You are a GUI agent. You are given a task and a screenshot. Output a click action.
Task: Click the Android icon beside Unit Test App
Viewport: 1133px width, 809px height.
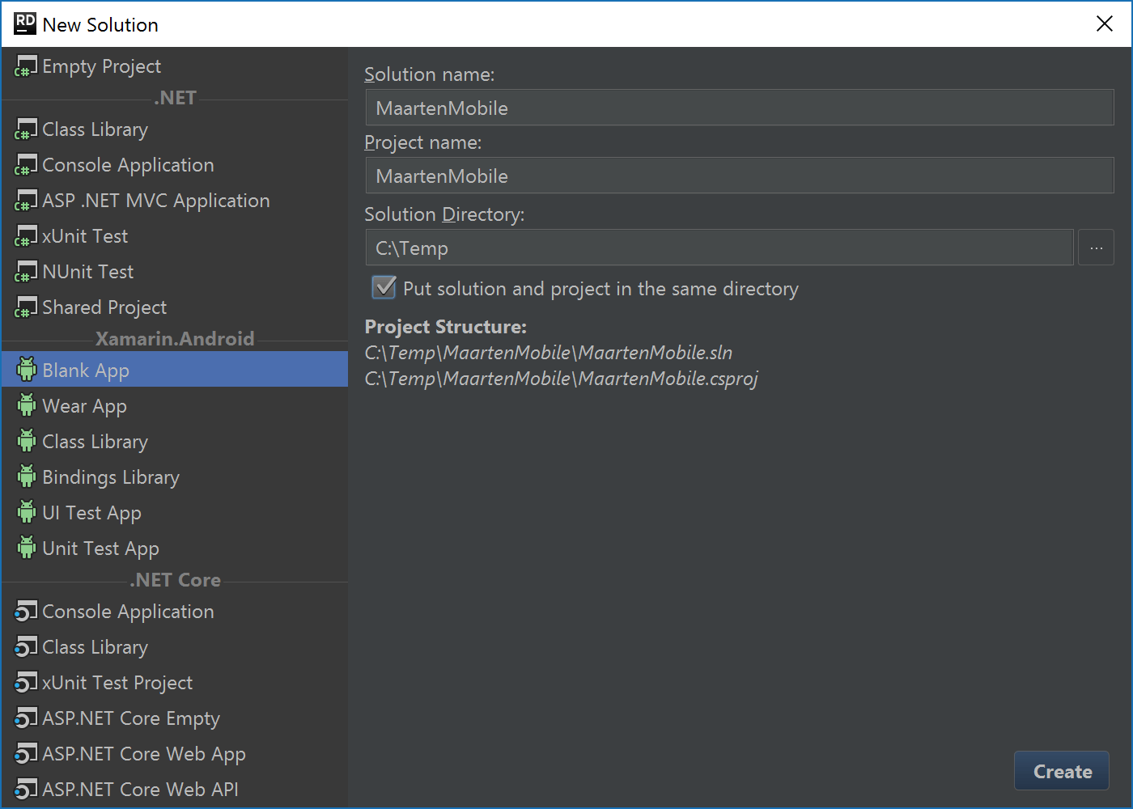[27, 548]
